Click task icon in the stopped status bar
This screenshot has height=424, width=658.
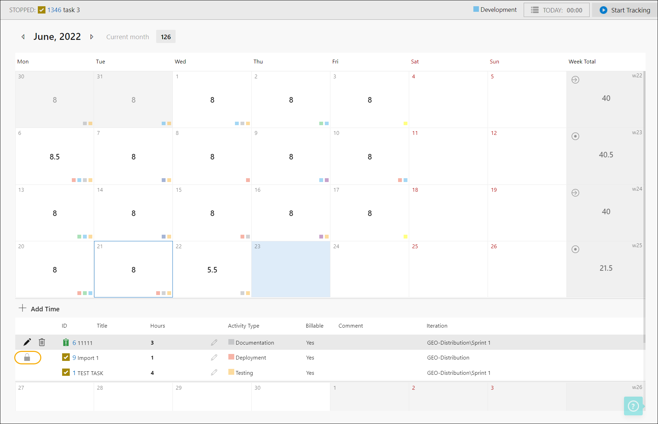coord(42,10)
